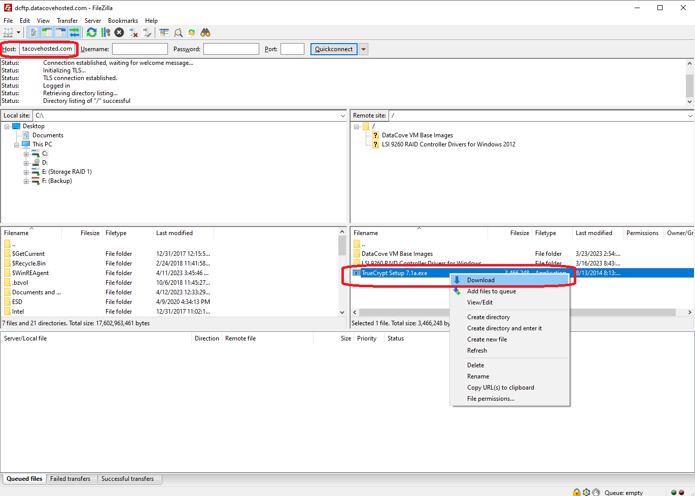Click the Quickconnect button

click(x=334, y=49)
